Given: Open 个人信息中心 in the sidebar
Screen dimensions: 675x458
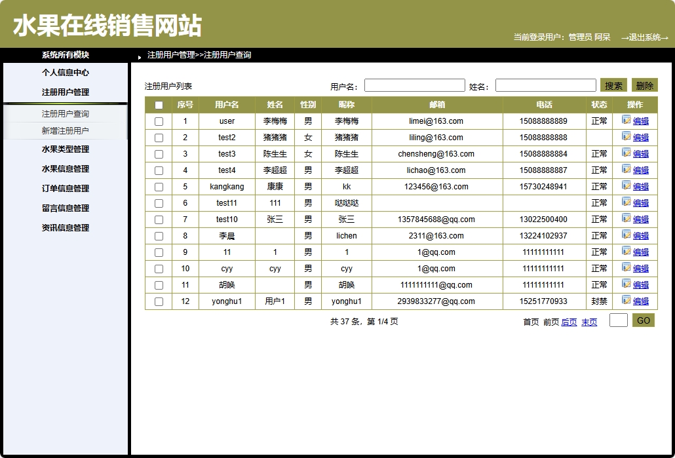Looking at the screenshot, I should click(x=66, y=73).
